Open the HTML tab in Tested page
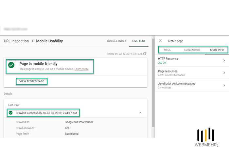Image resolution: width=229 pixels, height=164 pixels. point(167,50)
